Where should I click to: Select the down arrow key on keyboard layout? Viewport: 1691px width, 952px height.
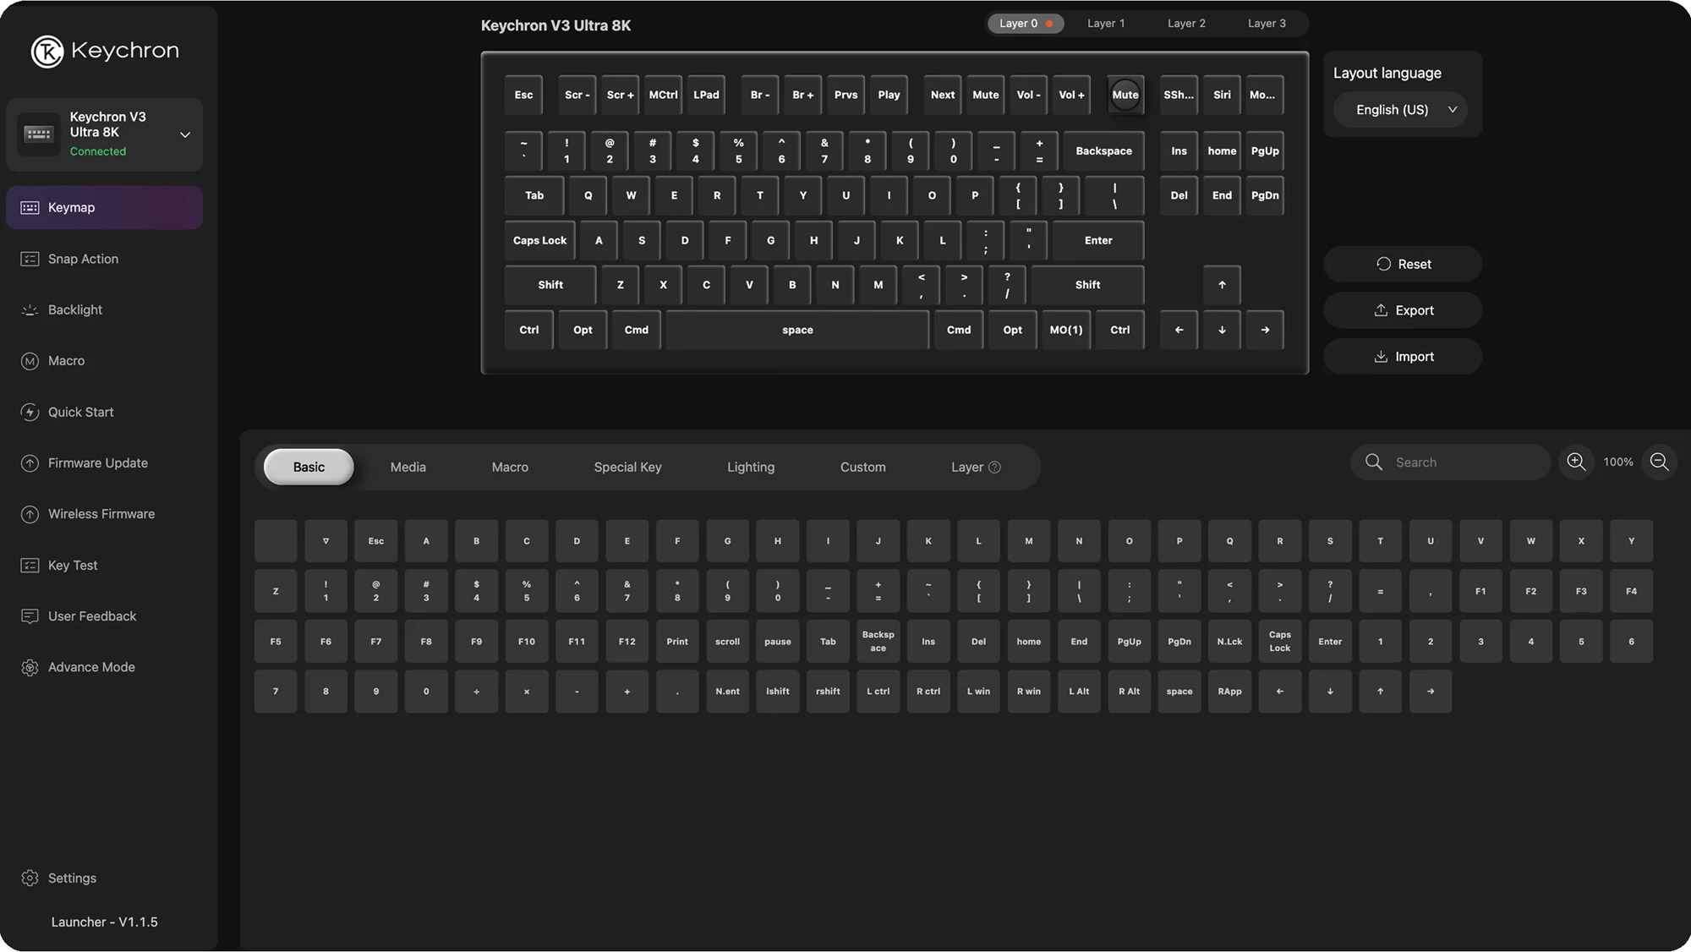click(x=1222, y=330)
